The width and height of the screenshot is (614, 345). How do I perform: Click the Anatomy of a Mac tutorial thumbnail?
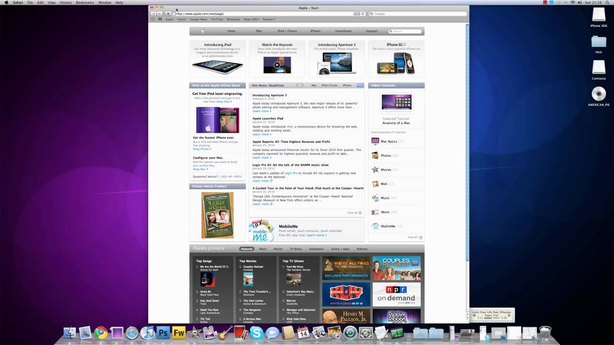tap(396, 103)
